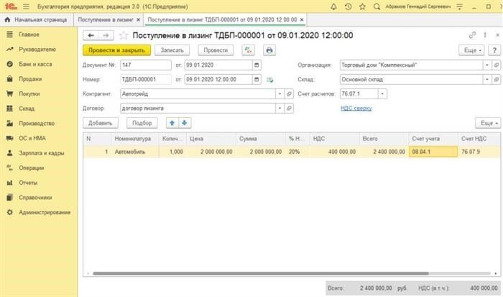This screenshot has height=297, width=503.
Task: Click the Счет учета cell 08.04.1
Action: tap(433, 152)
